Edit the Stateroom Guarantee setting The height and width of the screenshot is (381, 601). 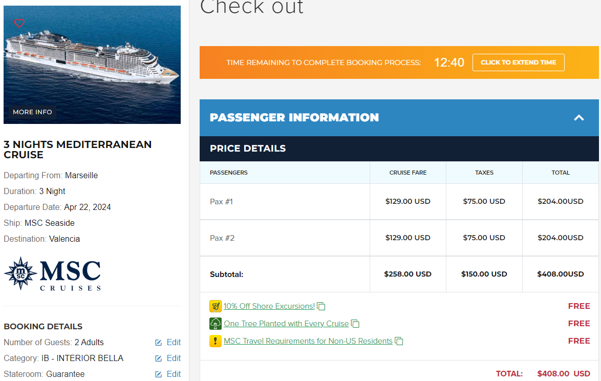coord(168,374)
